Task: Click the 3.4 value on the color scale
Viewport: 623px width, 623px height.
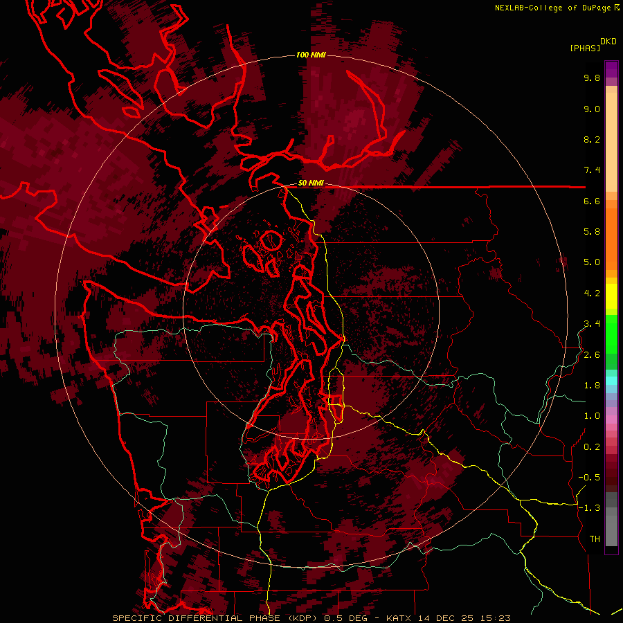Action: click(x=592, y=324)
